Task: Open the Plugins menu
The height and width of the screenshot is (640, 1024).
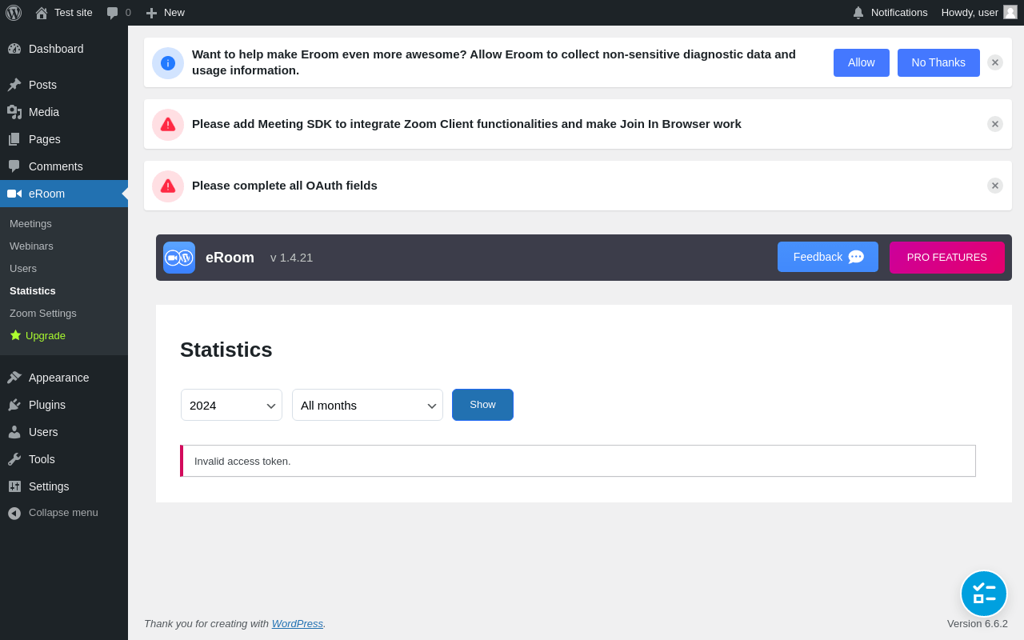Action: 47,405
